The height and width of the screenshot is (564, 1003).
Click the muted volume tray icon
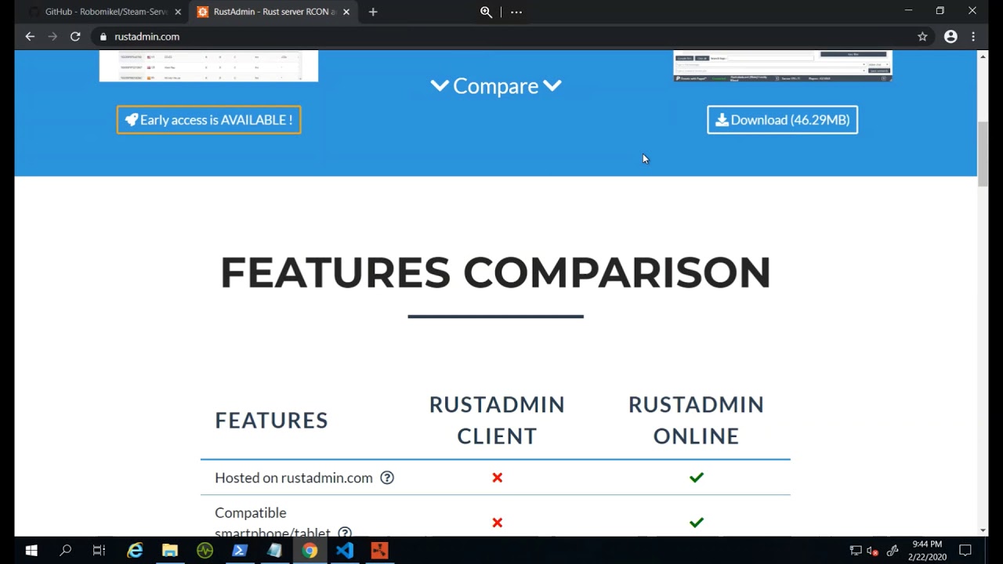coord(873,551)
